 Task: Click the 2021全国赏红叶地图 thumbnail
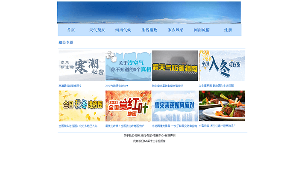pyautogui.click(x=128, y=106)
